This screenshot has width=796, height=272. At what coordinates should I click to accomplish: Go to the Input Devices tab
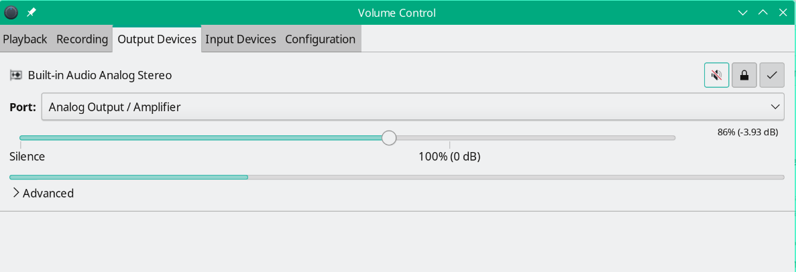(241, 40)
